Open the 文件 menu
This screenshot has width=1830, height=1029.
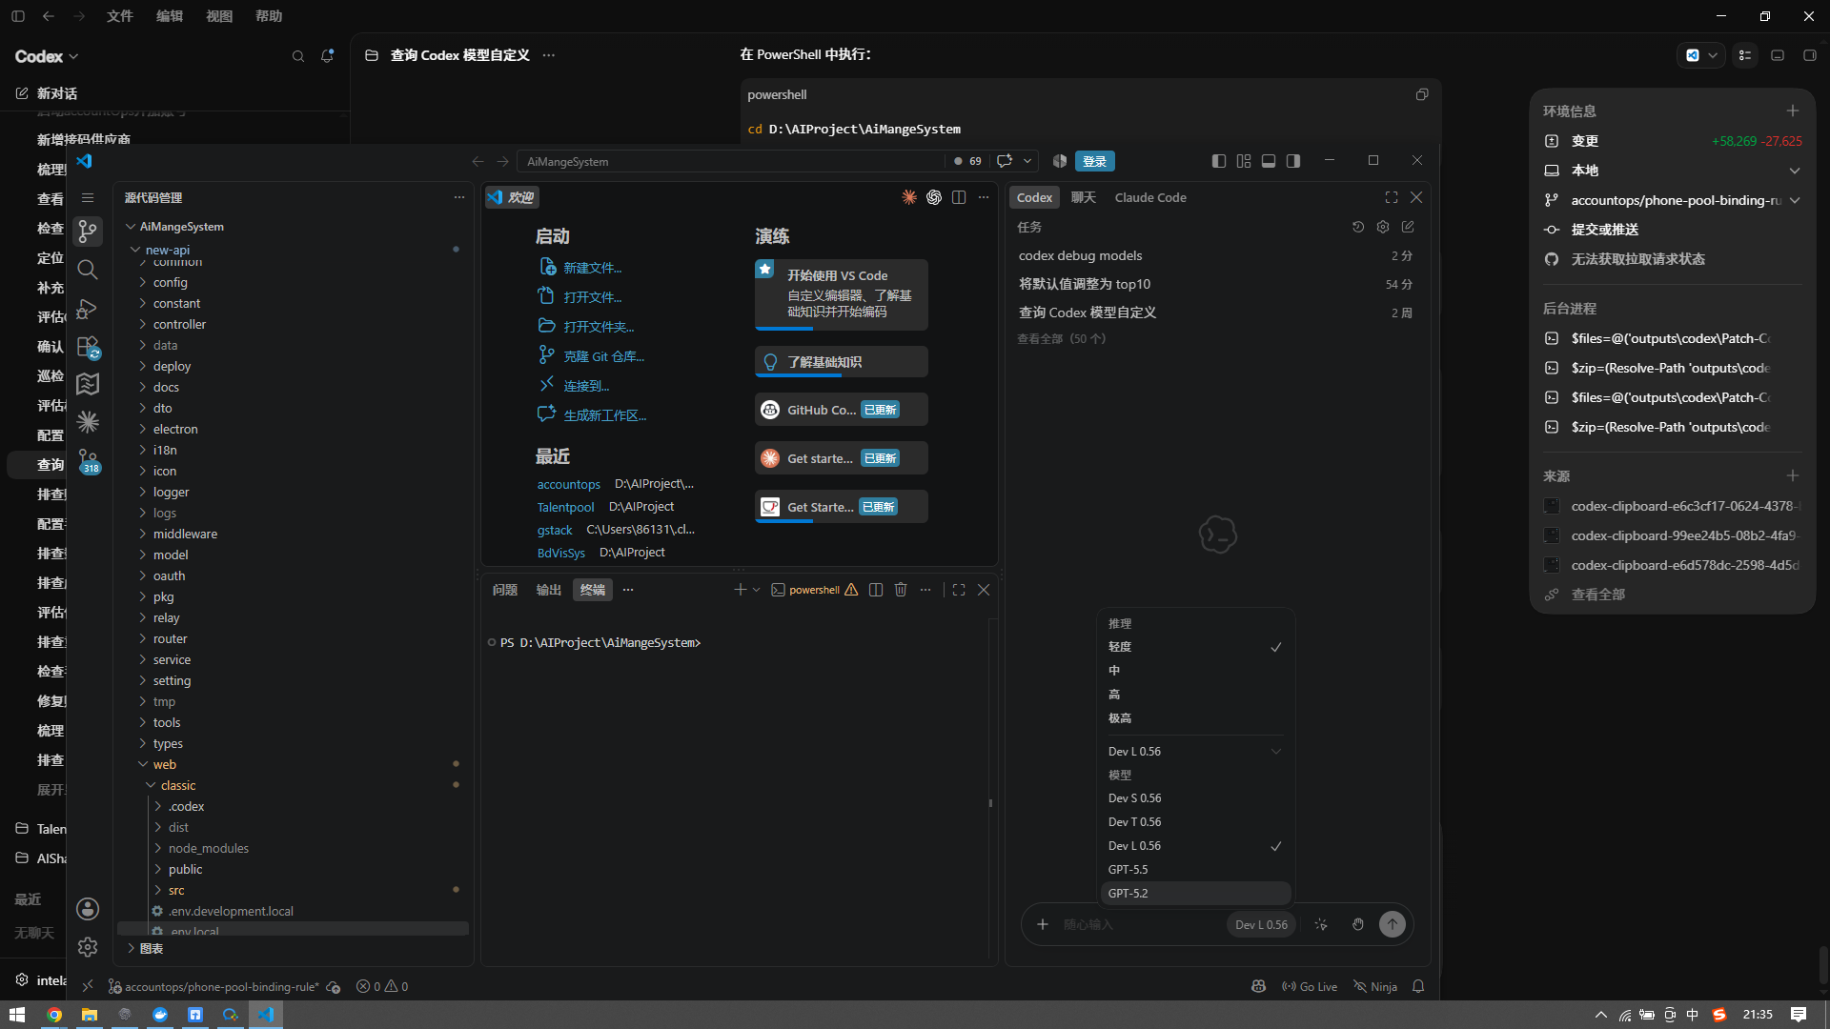coord(120,16)
